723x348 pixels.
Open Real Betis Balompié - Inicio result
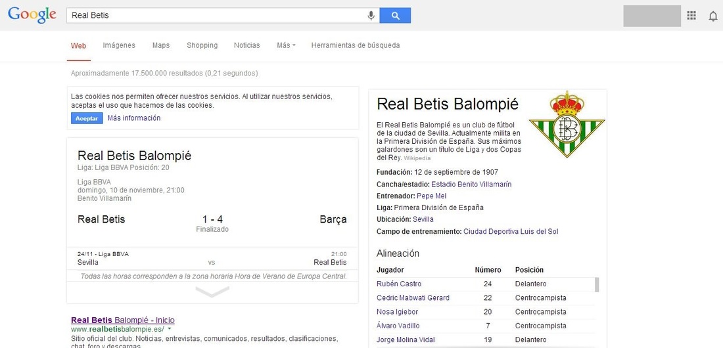(123, 320)
